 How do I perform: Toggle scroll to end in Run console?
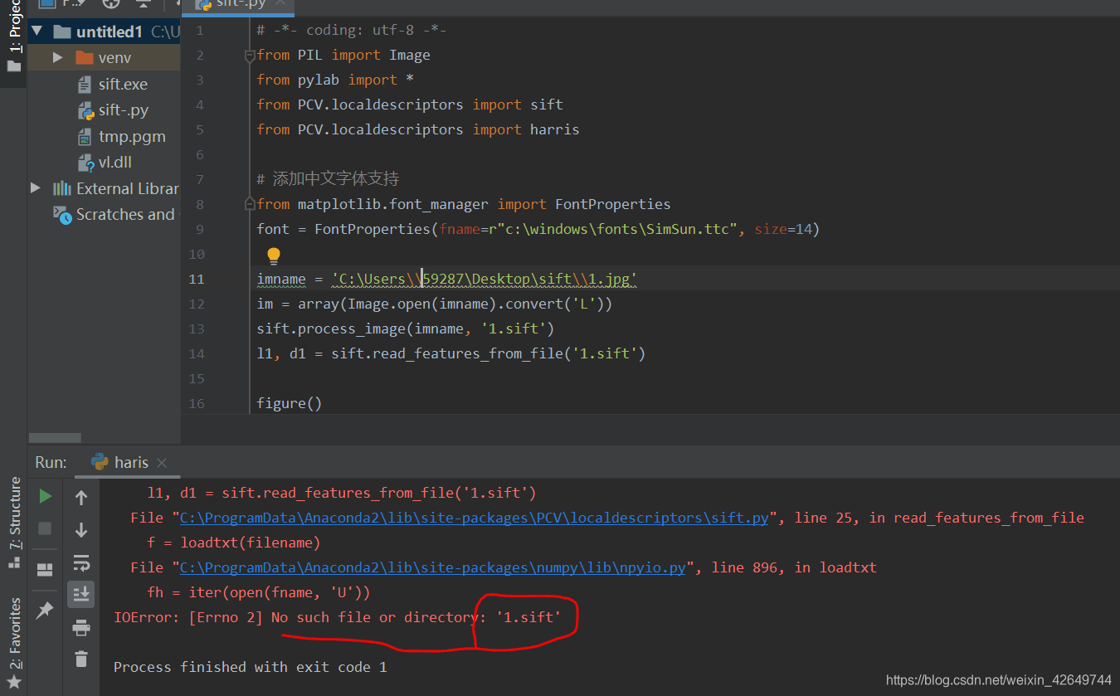[x=81, y=594]
